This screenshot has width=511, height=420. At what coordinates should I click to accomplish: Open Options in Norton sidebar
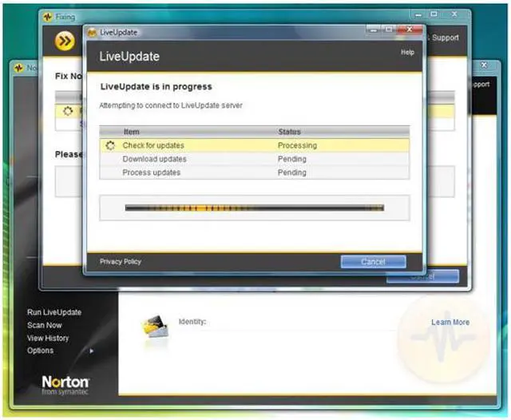41,351
